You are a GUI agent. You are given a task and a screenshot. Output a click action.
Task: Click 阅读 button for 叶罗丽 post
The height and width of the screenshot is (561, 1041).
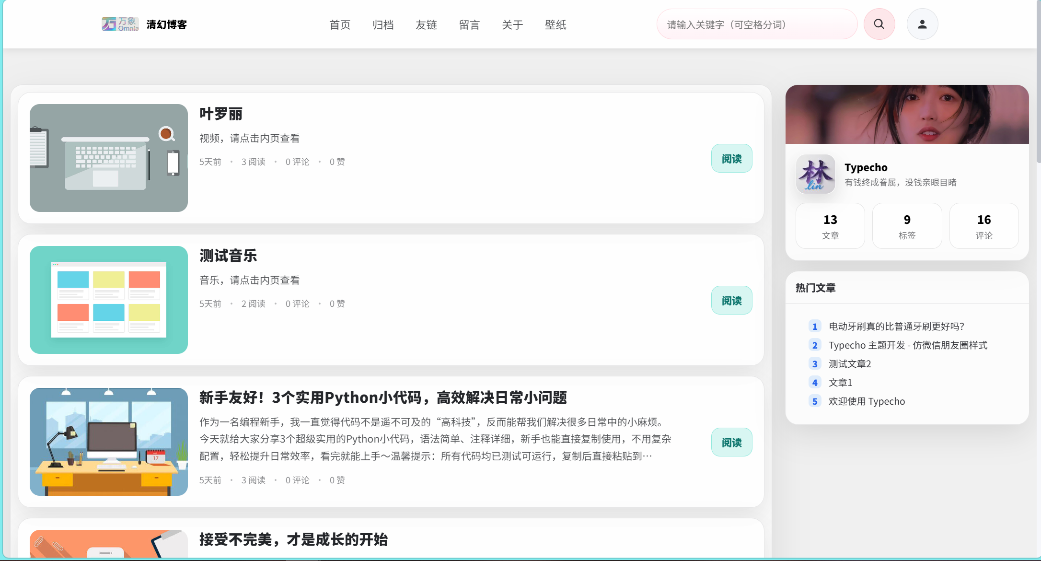(x=731, y=158)
